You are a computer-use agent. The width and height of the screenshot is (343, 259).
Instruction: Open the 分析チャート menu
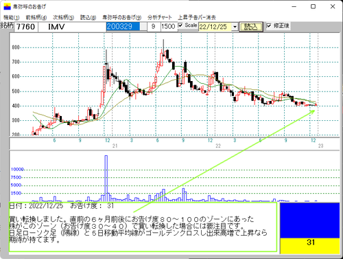point(159,17)
